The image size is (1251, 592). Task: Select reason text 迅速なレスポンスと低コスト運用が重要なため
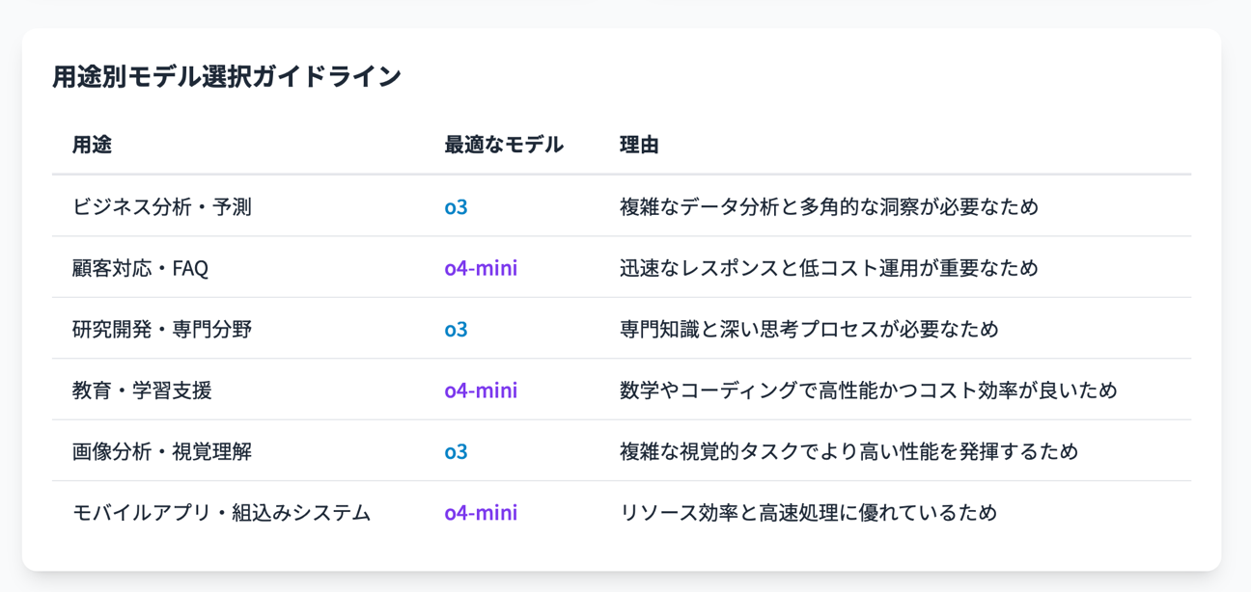click(828, 268)
